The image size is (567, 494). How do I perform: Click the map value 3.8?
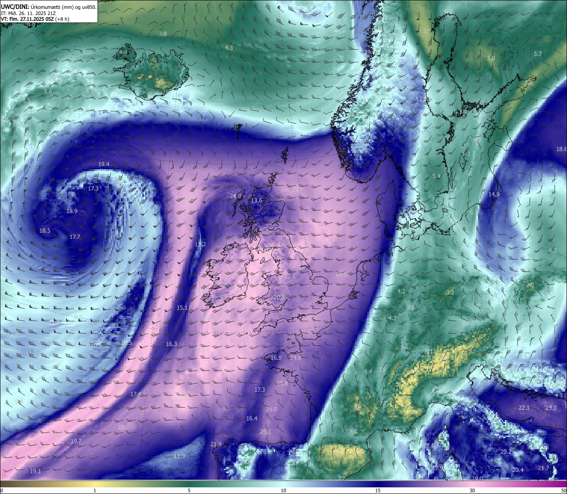tap(163, 34)
